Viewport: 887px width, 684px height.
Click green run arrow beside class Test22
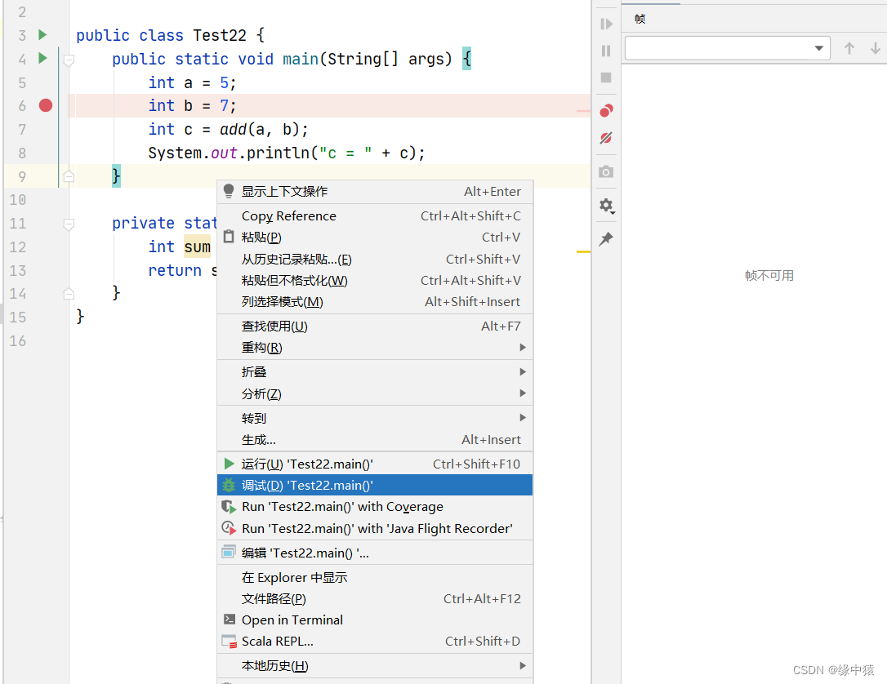[x=42, y=35]
